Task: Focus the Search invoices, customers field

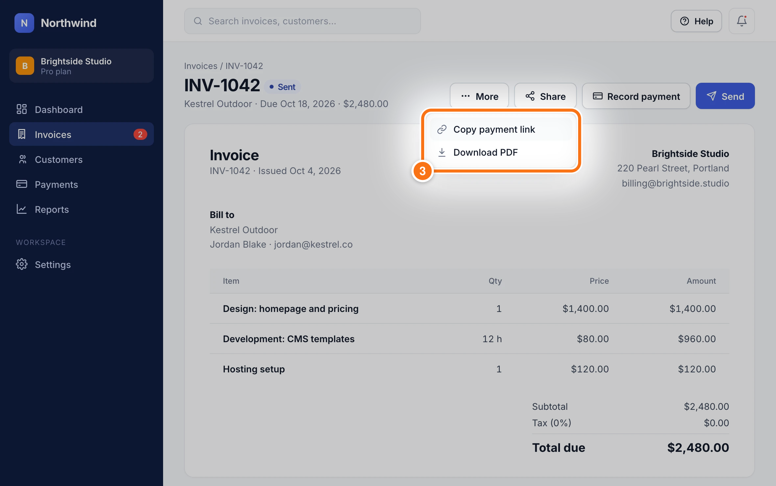Action: pyautogui.click(x=302, y=21)
